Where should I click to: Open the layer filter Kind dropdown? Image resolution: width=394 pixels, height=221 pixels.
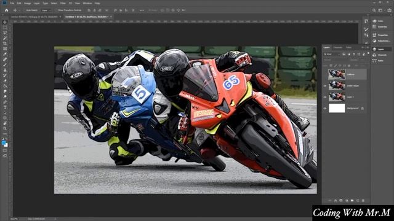(x=332, y=54)
